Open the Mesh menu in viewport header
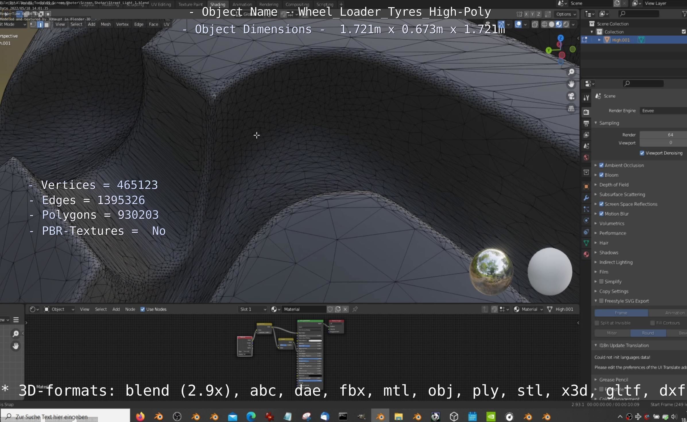Screen dimensions: 687x422 (106, 24)
